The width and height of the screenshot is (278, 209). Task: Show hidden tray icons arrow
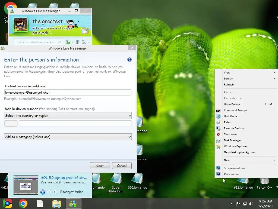[x=231, y=204]
